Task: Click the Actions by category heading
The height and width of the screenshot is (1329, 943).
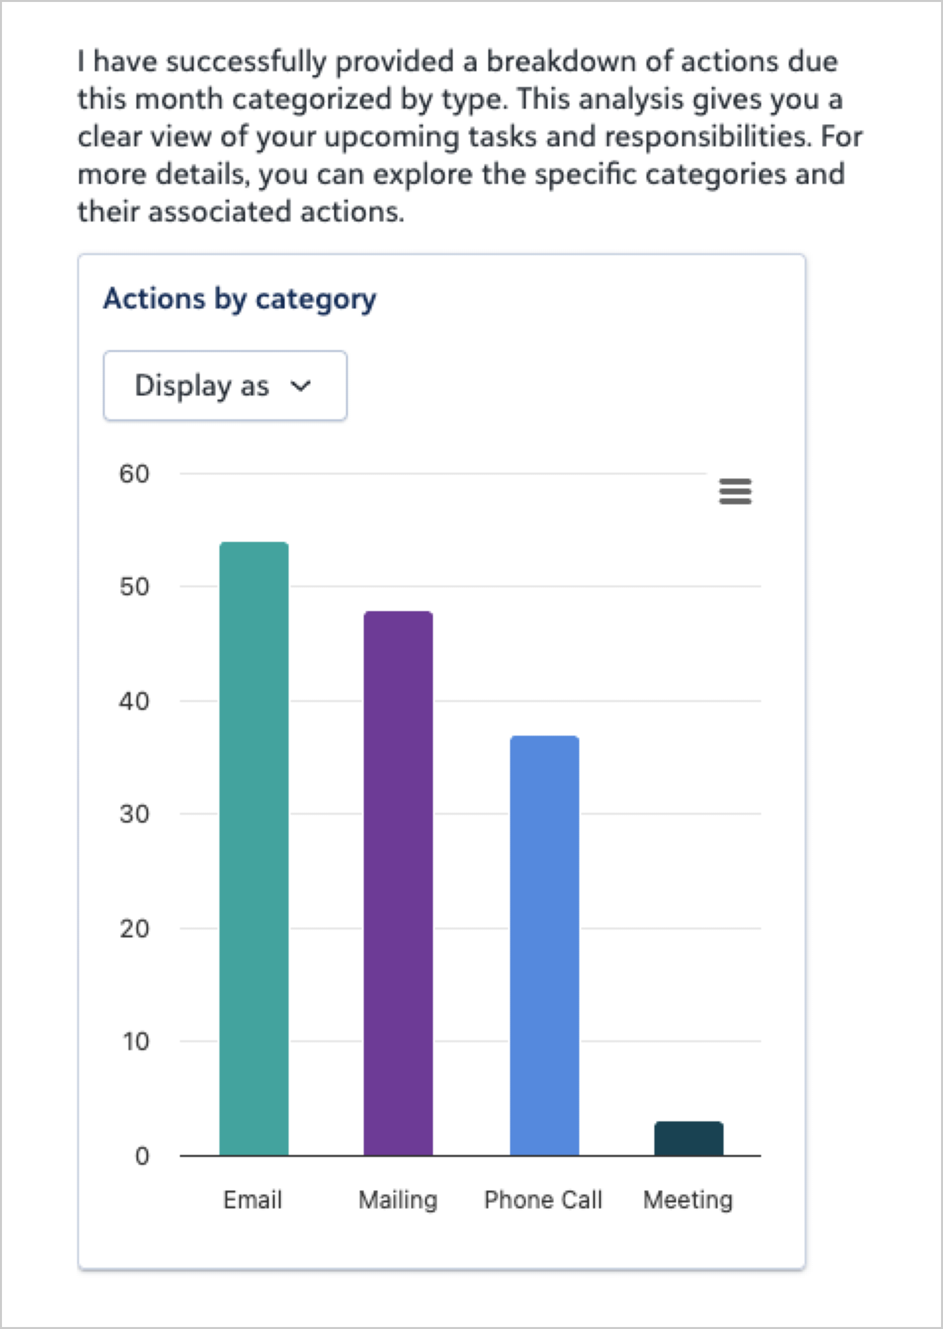Action: pos(240,299)
